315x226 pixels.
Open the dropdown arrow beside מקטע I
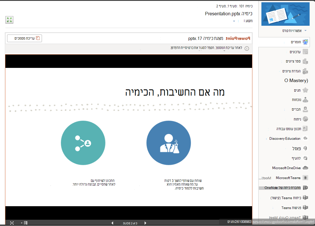click(x=234, y=21)
